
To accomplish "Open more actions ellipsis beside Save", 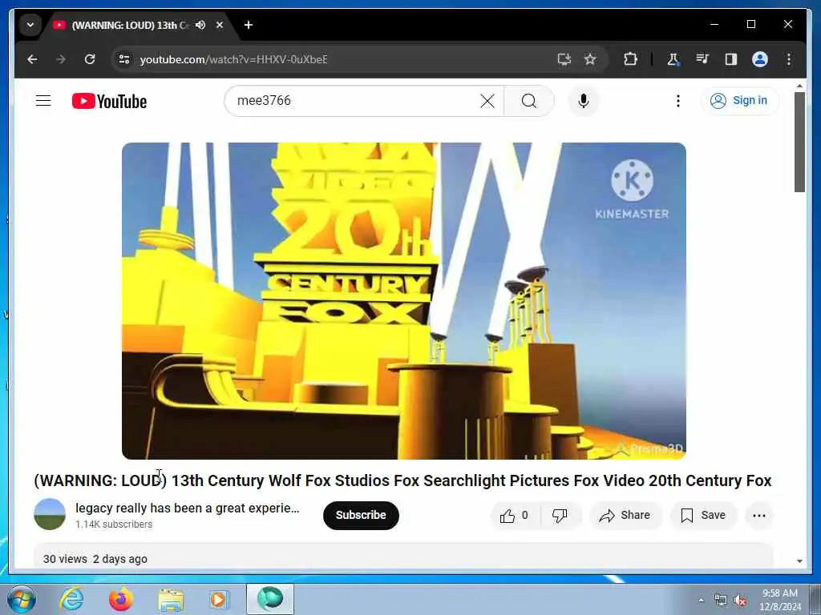I will point(758,516).
